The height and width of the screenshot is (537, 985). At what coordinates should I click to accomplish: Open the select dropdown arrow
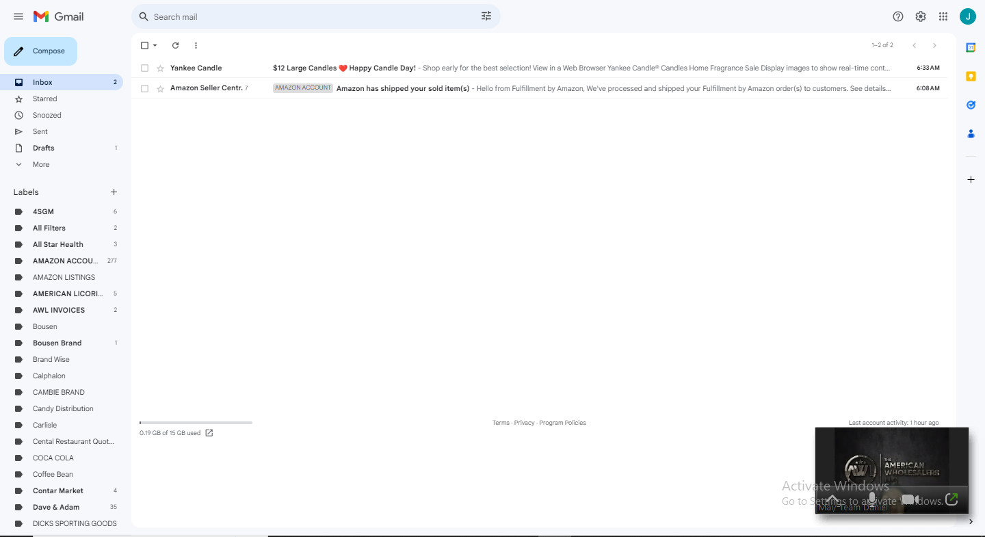tap(155, 45)
